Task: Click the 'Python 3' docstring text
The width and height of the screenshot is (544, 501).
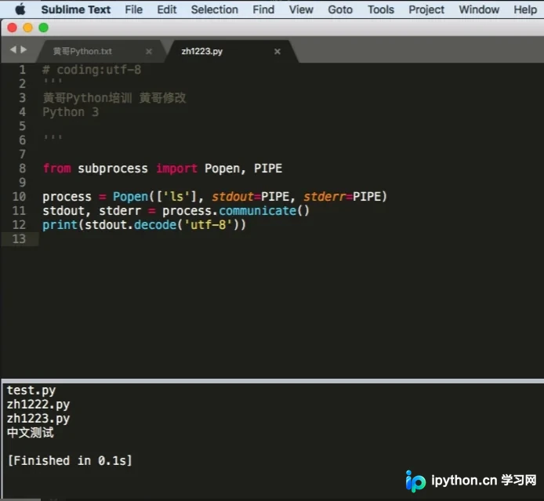Action: 71,112
